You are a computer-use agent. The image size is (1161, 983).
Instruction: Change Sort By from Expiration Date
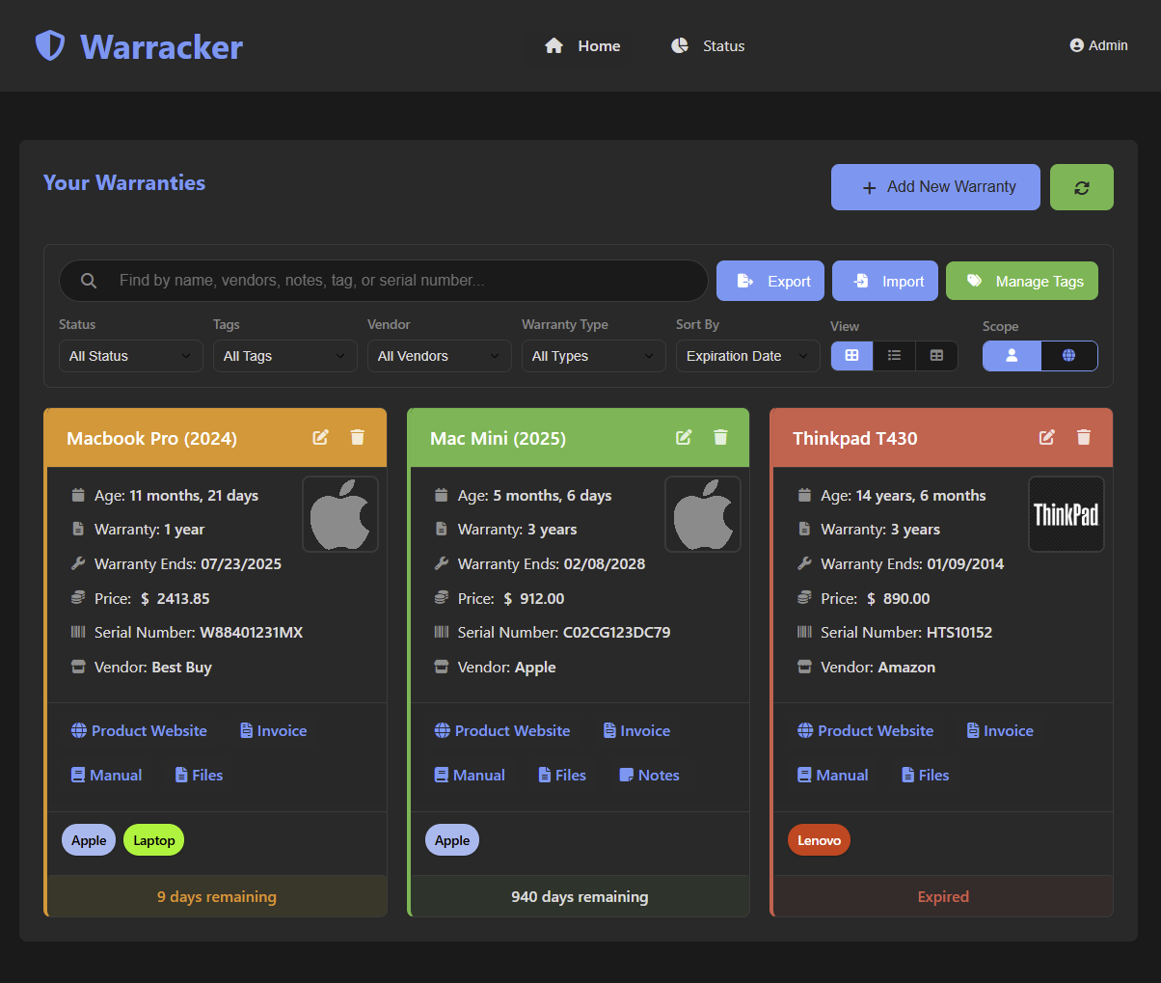click(x=747, y=355)
